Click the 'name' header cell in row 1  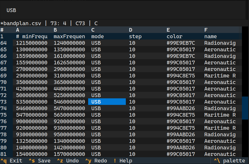click(211, 36)
